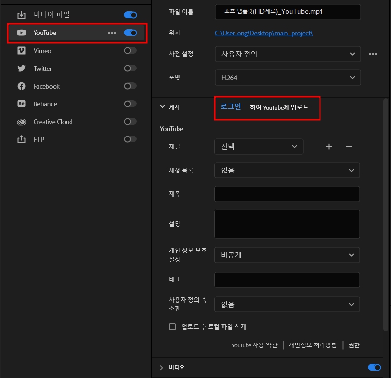The image size is (391, 378).
Task: Open the 사전 설정 dropdown
Action: click(x=288, y=54)
